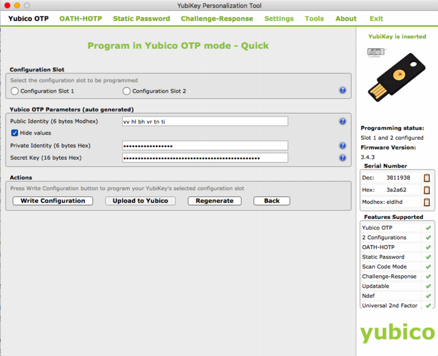The image size is (438, 356).
Task: Click the Universal 2nd Factor checkmark
Action: [x=428, y=305]
